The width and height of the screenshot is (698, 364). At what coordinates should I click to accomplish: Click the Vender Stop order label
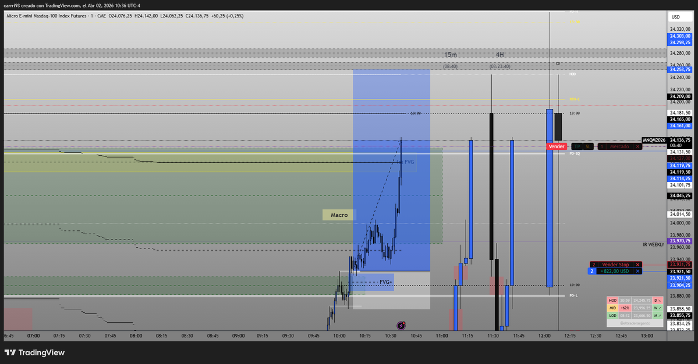tap(615, 265)
